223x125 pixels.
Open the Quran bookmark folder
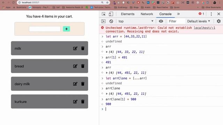175,7
